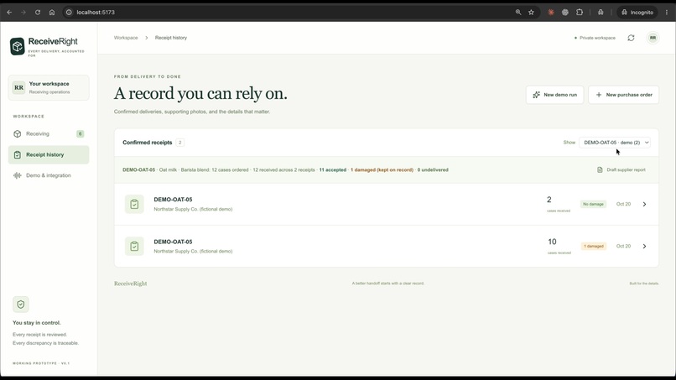This screenshot has height=380, width=676.
Task: Go back with the browser back arrow
Action: point(9,13)
